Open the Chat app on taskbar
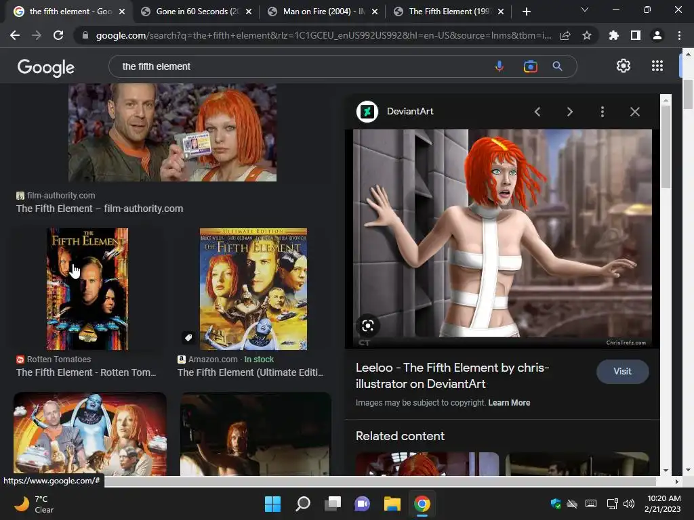The image size is (694, 520). tap(362, 504)
